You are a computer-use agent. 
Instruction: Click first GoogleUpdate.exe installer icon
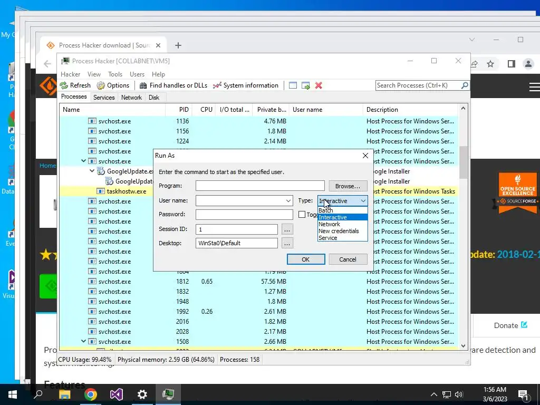pos(101,171)
